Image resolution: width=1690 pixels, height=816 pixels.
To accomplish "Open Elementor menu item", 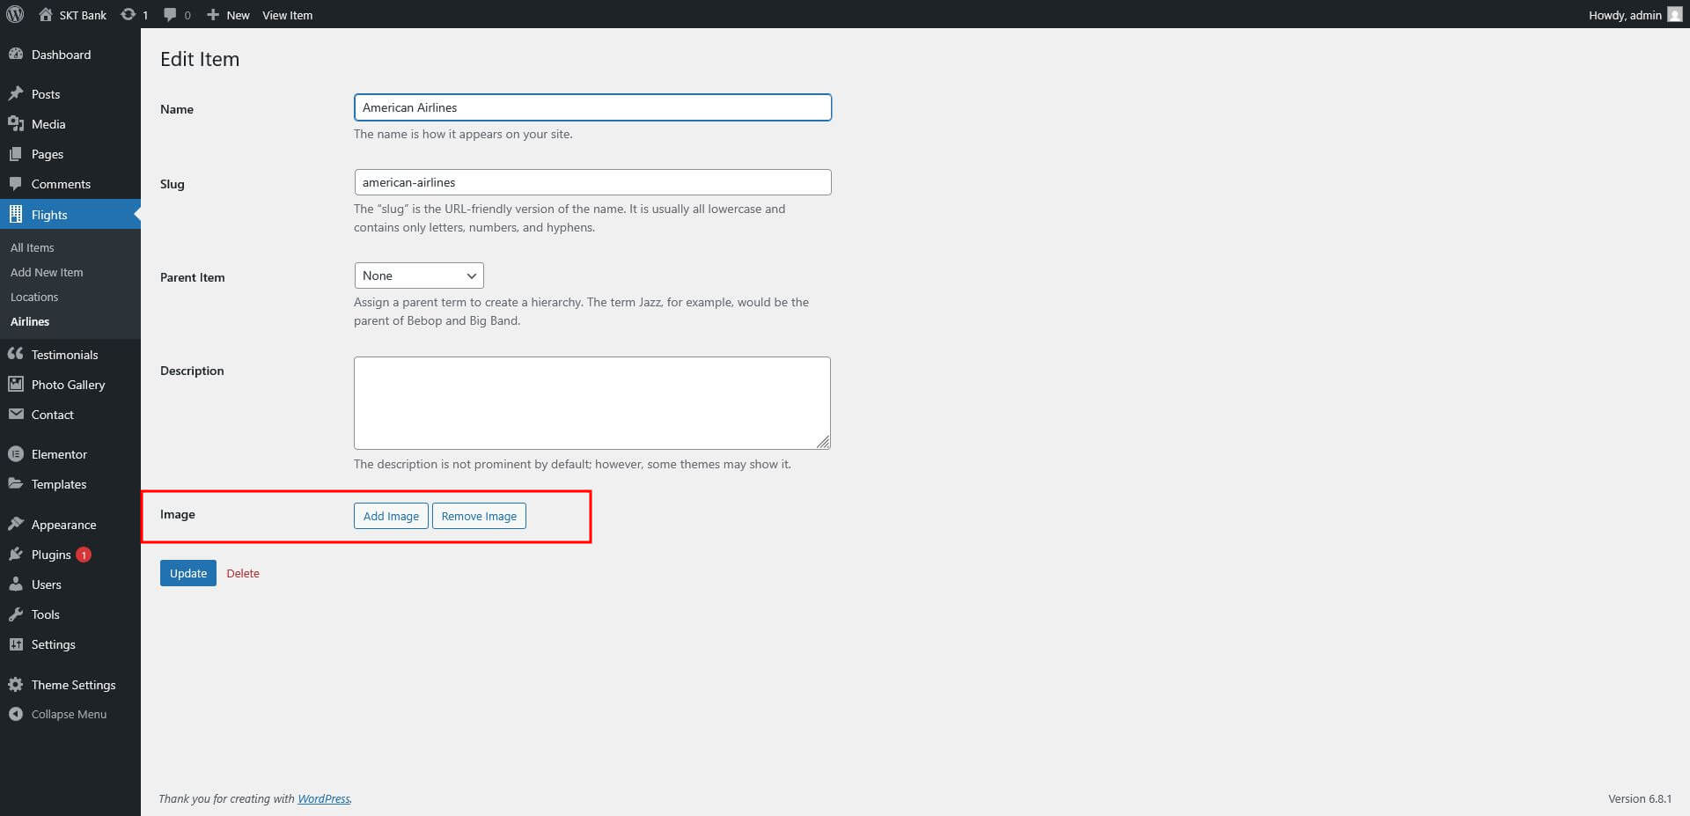I will pyautogui.click(x=70, y=454).
